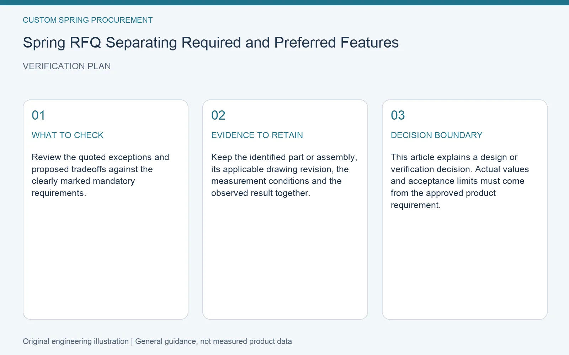Click the 'VERIFICATION PLAN' subtitle
Screen dimensions: 569x355
click(x=67, y=66)
